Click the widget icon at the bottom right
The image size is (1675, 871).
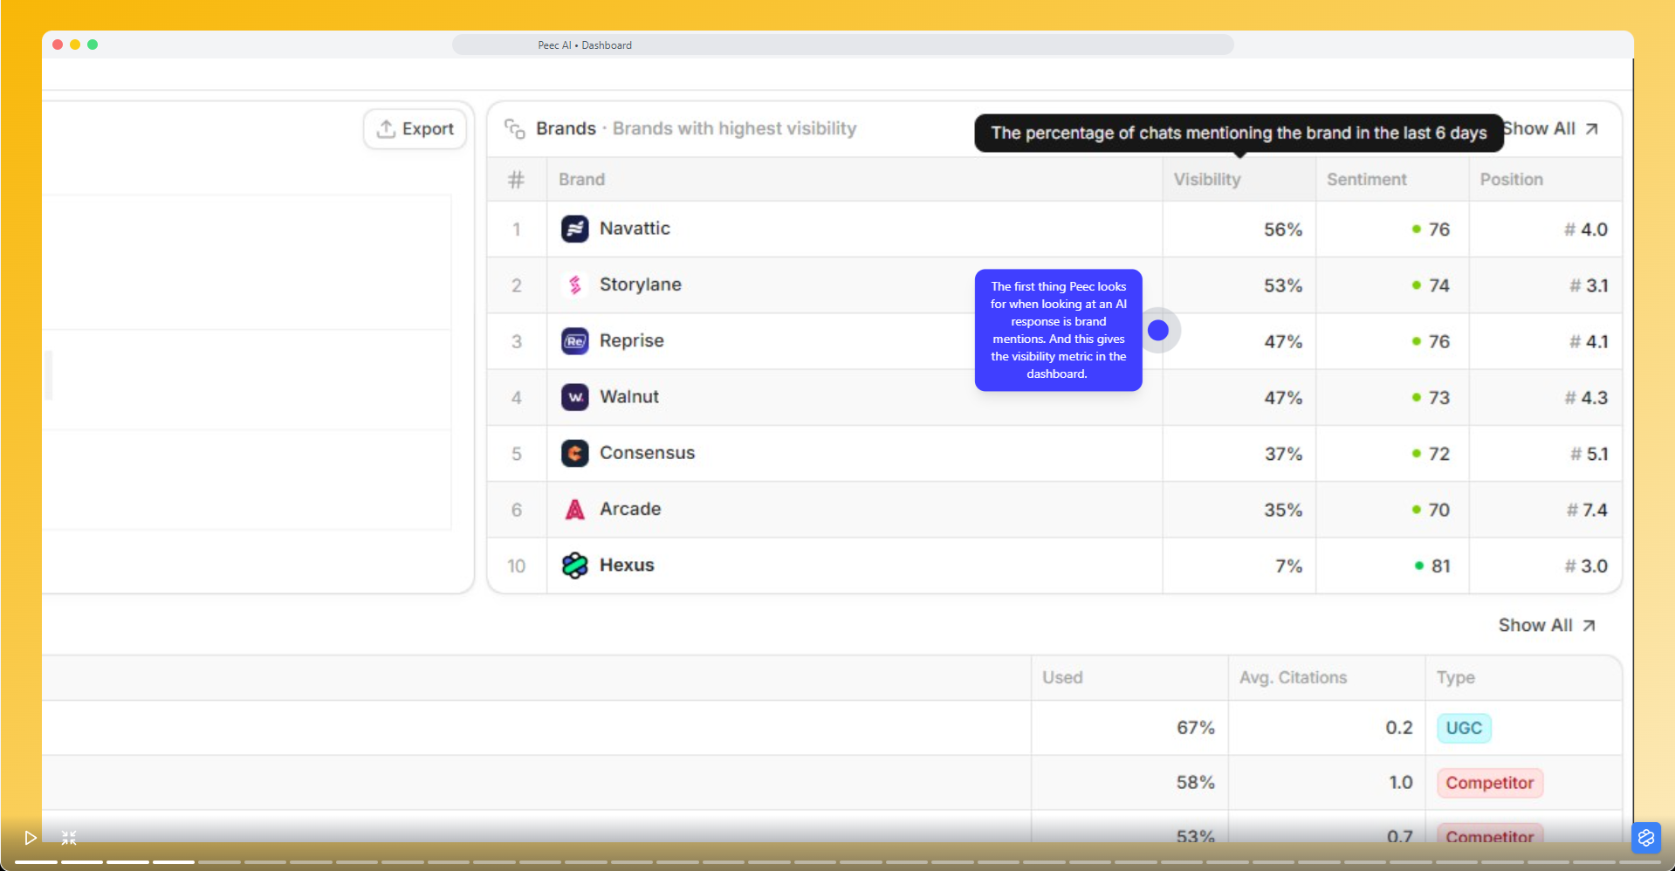[x=1646, y=838]
